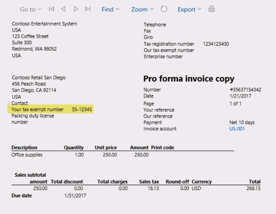
Task: Select the USD currency value
Action: [x=196, y=188]
